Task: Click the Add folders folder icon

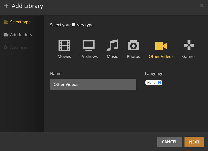Action: coord(6,35)
